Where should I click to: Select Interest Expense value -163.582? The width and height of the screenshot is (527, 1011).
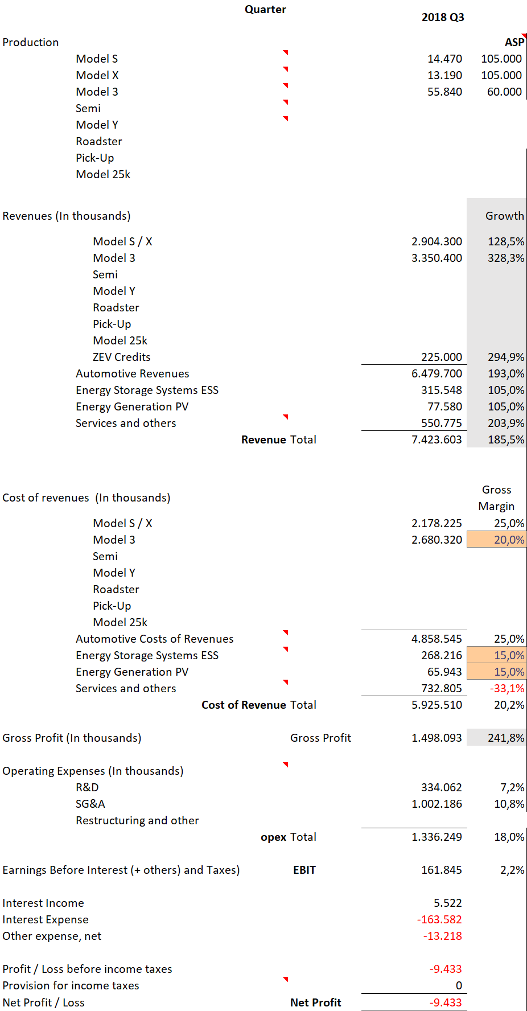(x=439, y=919)
